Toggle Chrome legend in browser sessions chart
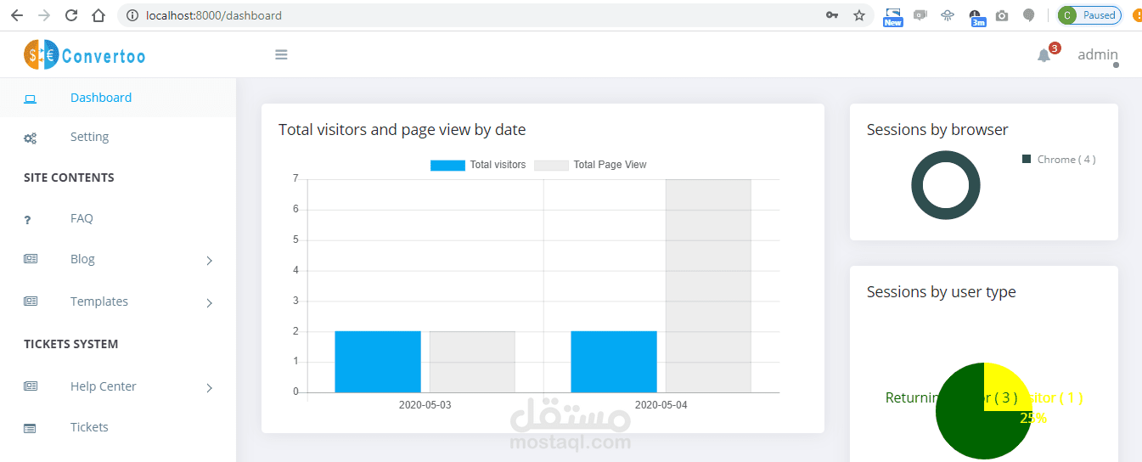The height and width of the screenshot is (462, 1142). coord(1059,160)
